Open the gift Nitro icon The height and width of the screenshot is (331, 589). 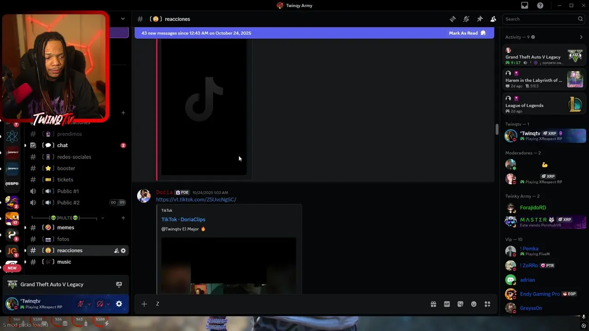point(433,304)
